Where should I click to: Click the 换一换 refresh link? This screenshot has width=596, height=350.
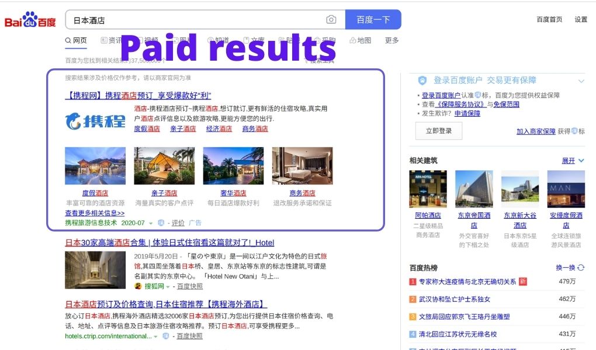[564, 268]
